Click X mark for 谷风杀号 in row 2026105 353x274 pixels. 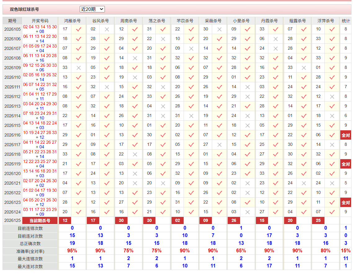point(107,29)
